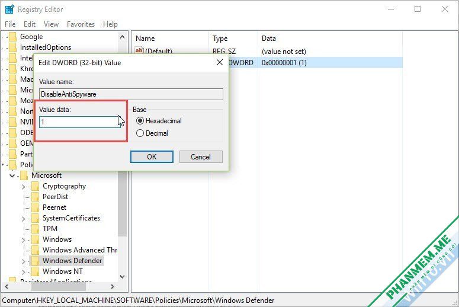
Task: Click the TPM folder icon
Action: tap(35, 229)
